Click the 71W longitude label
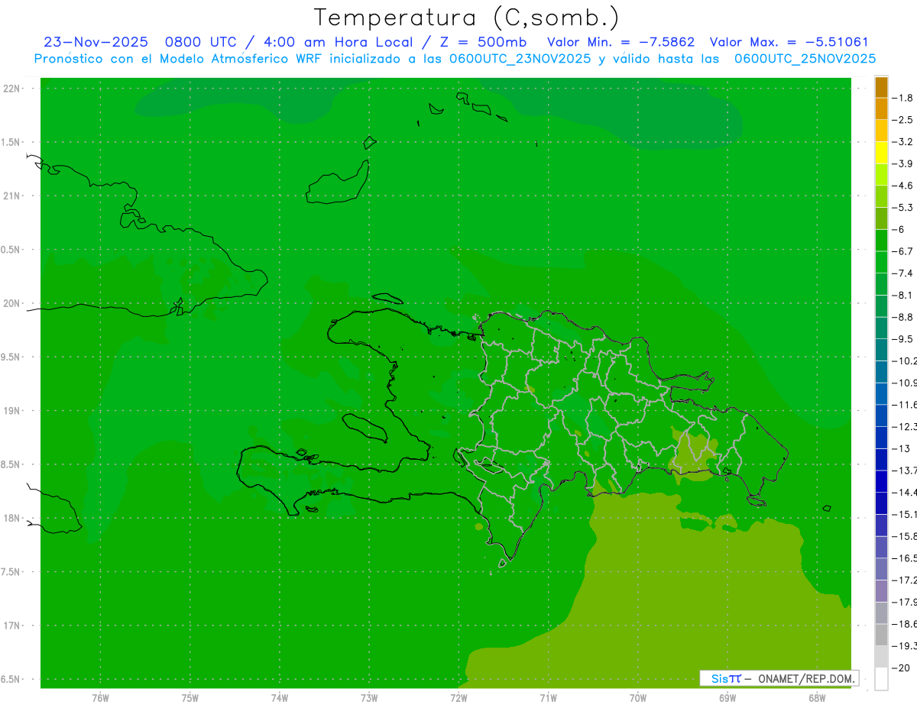917x708 pixels. 548,698
